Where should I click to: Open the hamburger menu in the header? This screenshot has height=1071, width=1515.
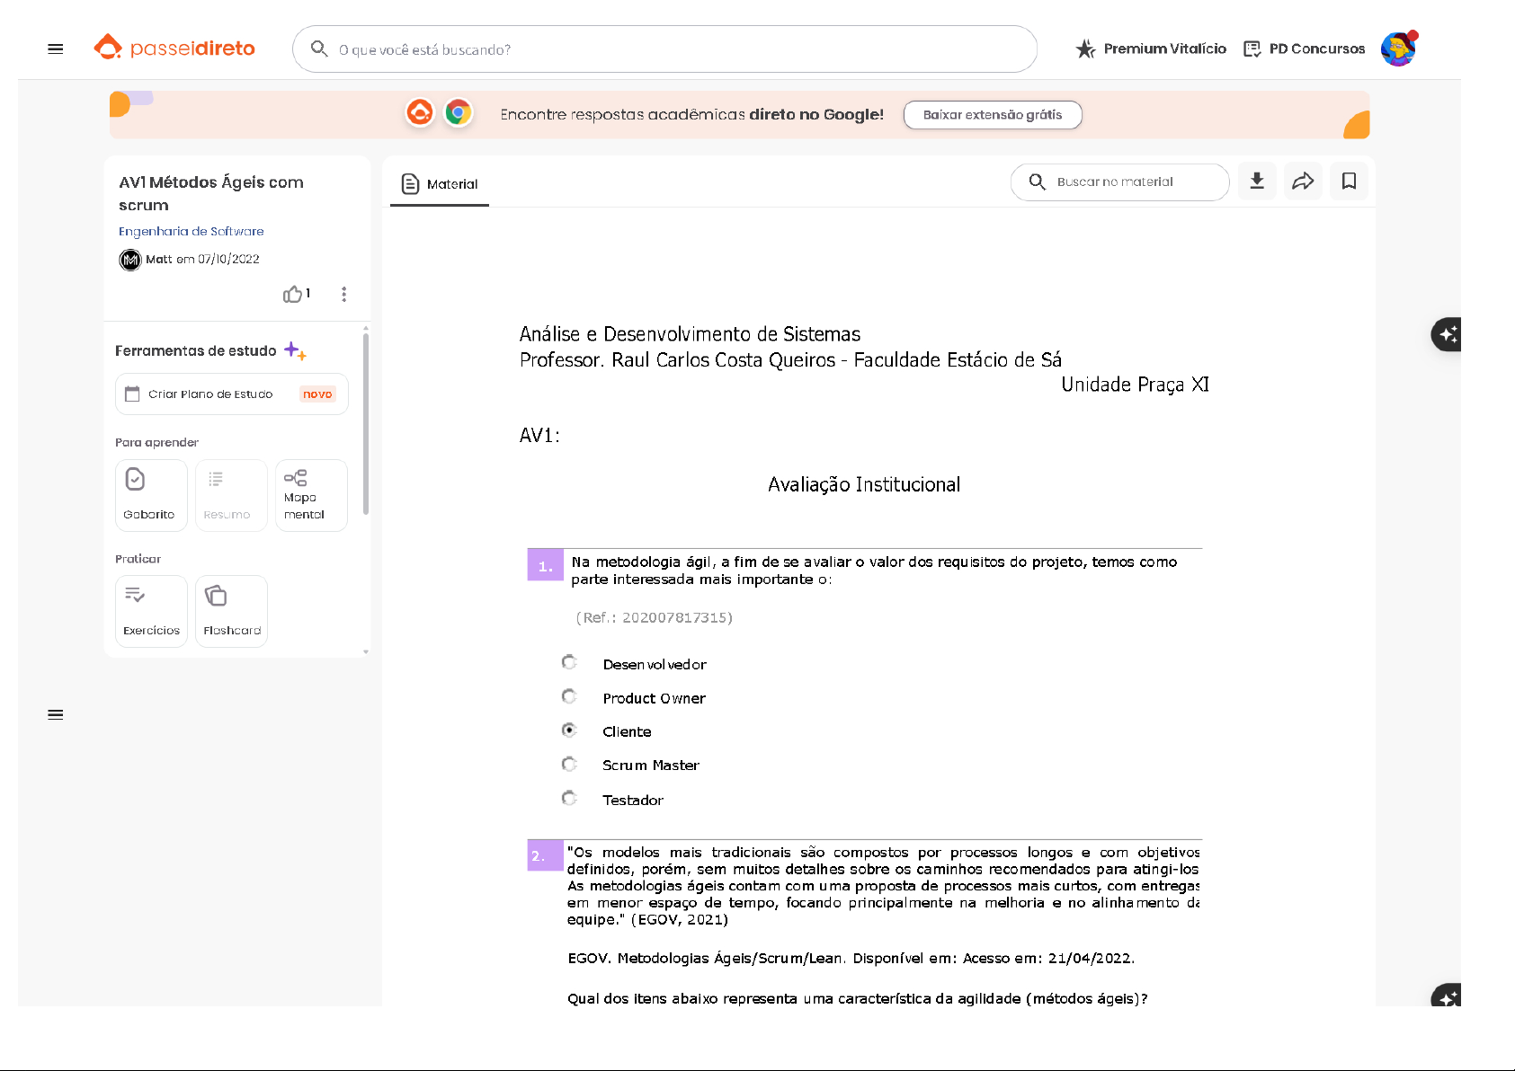click(56, 49)
